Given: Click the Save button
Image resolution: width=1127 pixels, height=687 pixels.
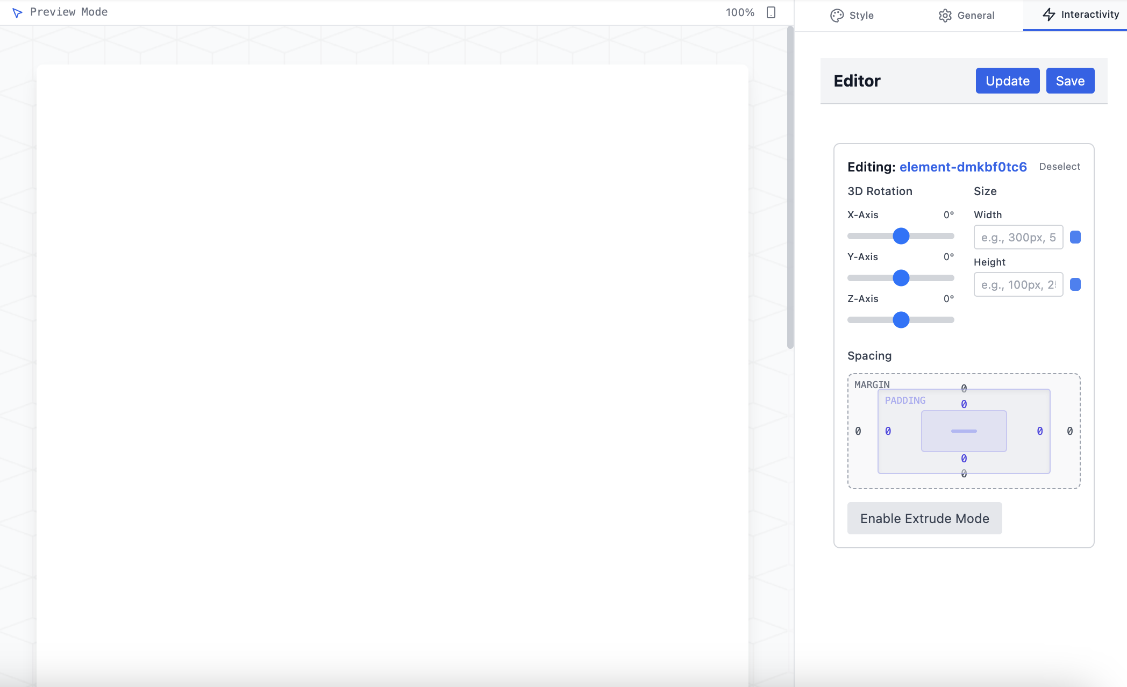Looking at the screenshot, I should tap(1069, 81).
